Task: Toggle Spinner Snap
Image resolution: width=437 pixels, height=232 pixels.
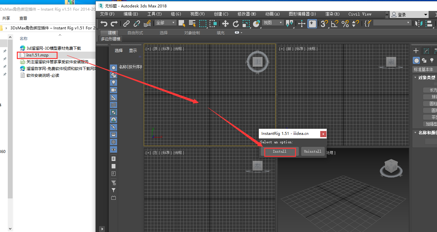Action: coord(355,24)
